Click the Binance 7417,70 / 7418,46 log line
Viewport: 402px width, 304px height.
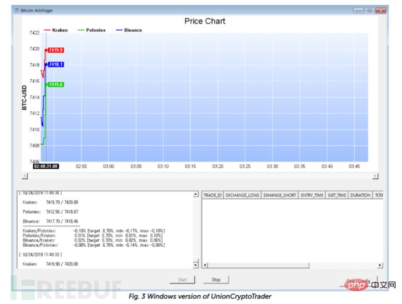[x=50, y=221]
